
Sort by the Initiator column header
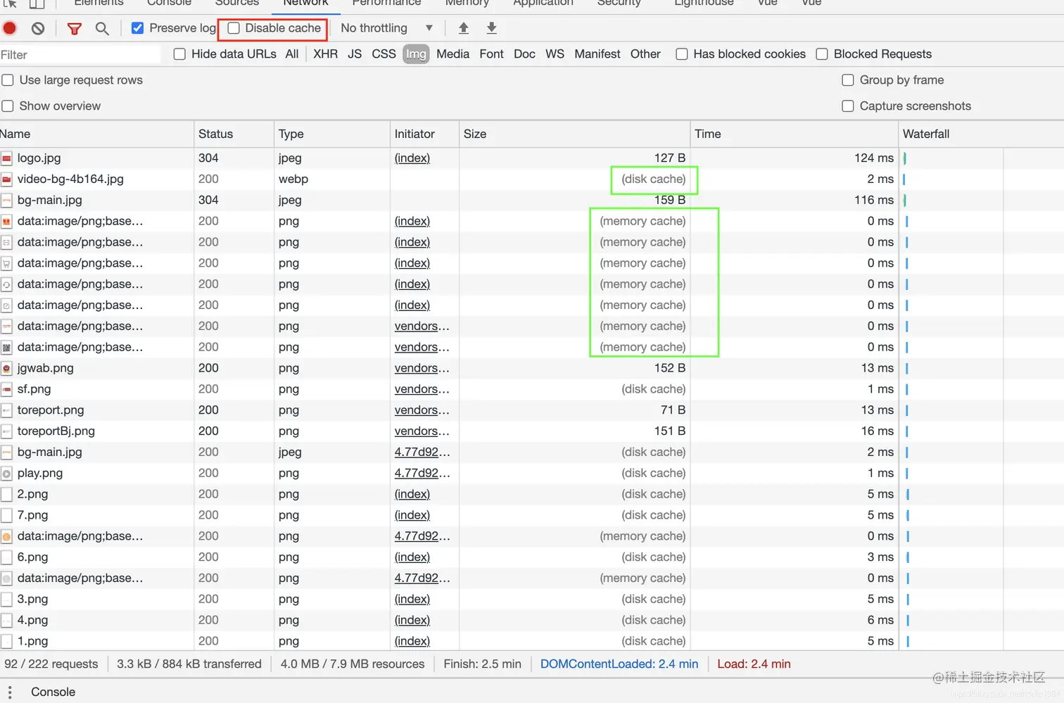point(424,134)
